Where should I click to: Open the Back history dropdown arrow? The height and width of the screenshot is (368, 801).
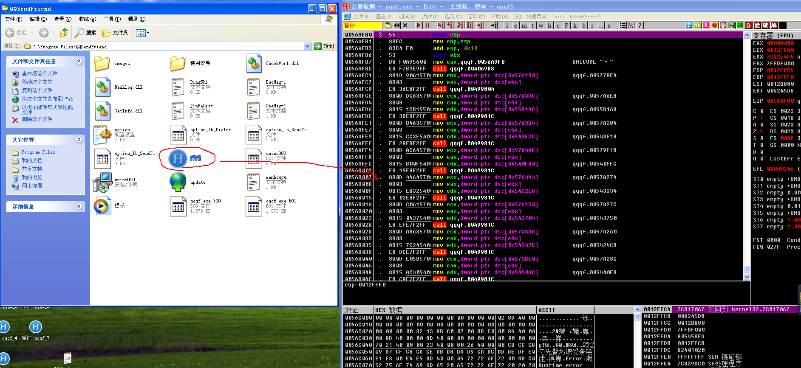pyautogui.click(x=32, y=33)
